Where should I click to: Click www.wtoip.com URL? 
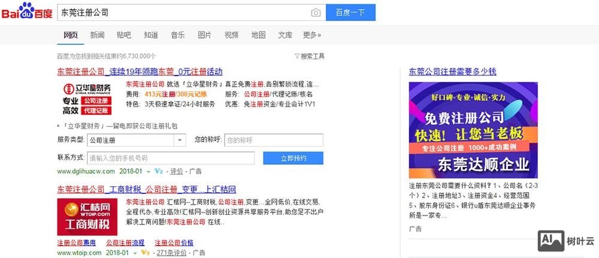(80, 253)
